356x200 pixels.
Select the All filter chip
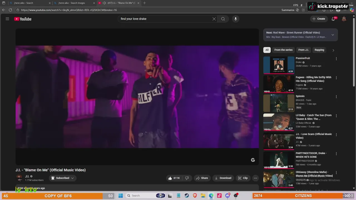[x=267, y=50]
